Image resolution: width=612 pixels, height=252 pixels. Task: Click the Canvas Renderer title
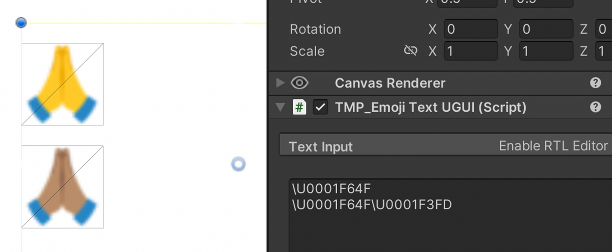(390, 83)
